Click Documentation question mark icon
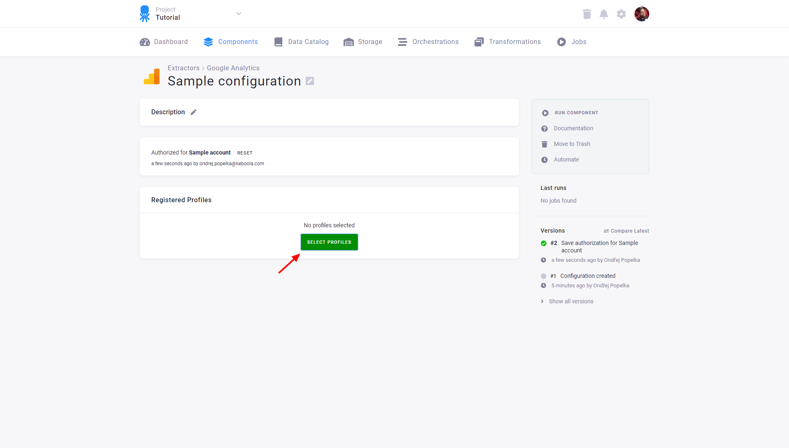The height and width of the screenshot is (448, 789). [544, 129]
